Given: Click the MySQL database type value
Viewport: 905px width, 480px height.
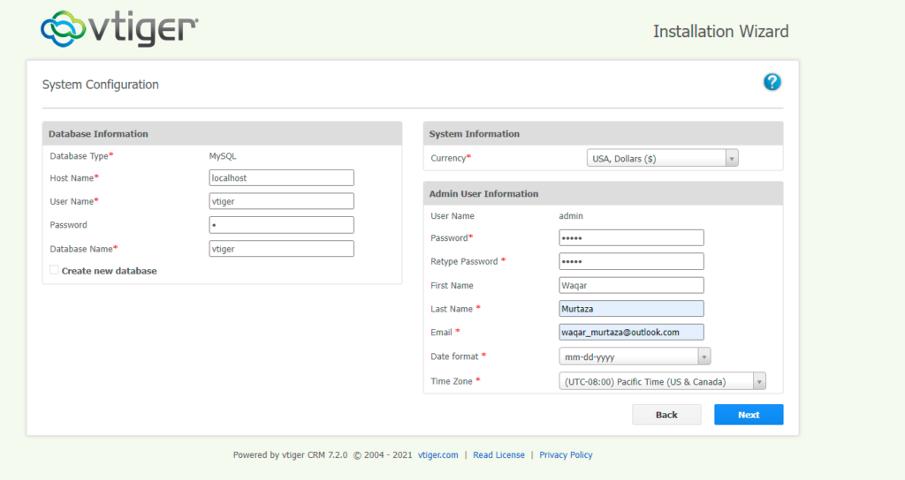Looking at the screenshot, I should coord(223,156).
